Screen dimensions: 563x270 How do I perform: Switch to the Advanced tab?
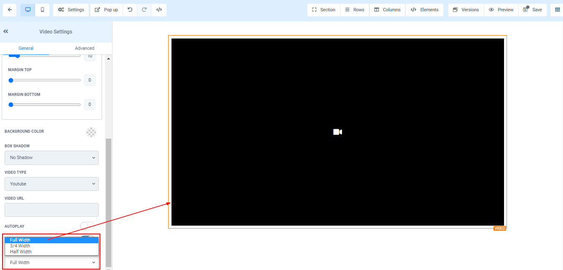tap(84, 48)
